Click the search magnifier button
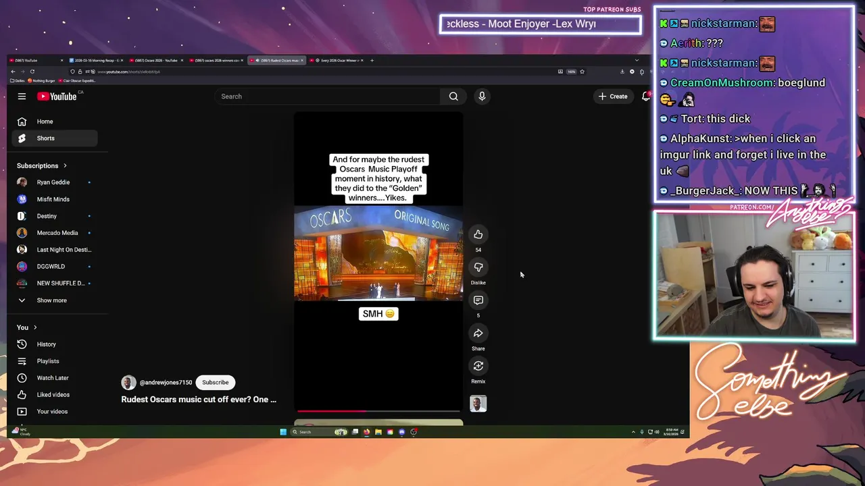The image size is (865, 486). (x=453, y=97)
